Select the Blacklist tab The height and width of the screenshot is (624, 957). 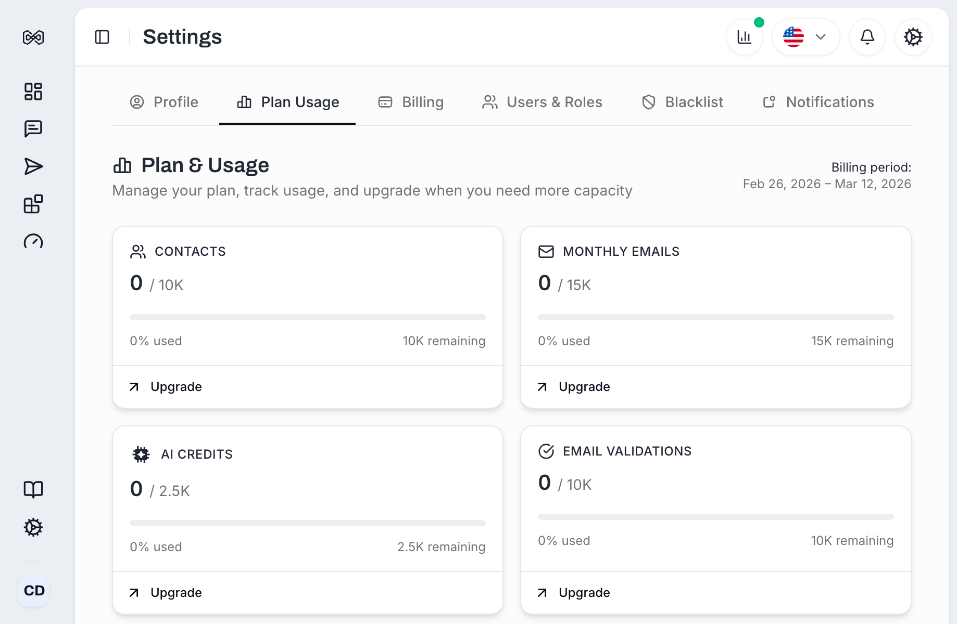point(682,102)
